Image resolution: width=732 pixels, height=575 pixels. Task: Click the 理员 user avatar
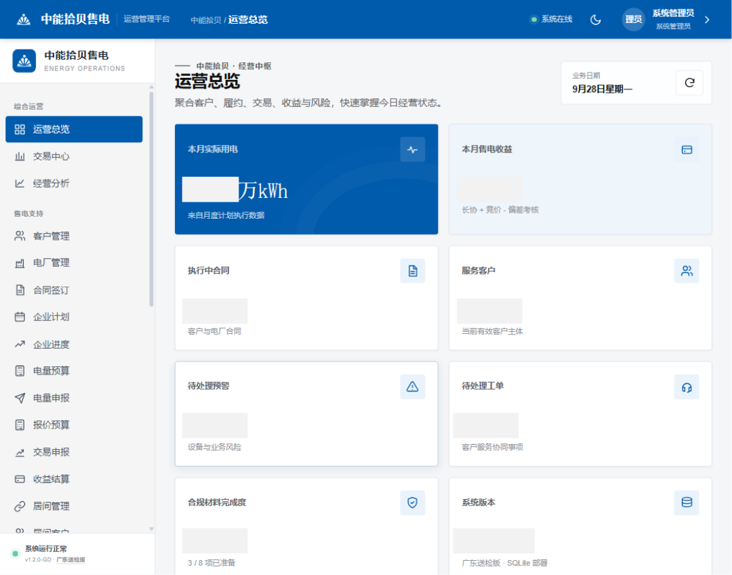(633, 20)
